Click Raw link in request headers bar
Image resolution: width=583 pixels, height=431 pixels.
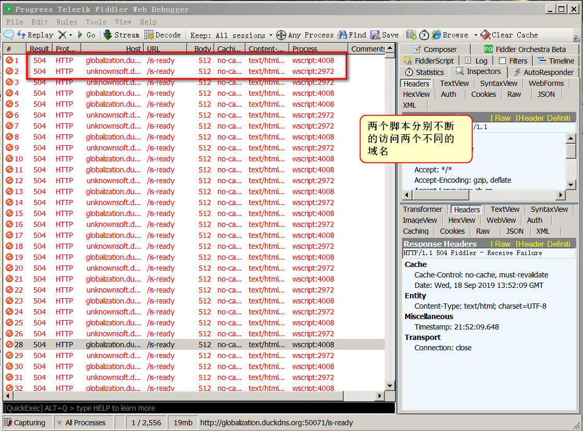(x=501, y=118)
